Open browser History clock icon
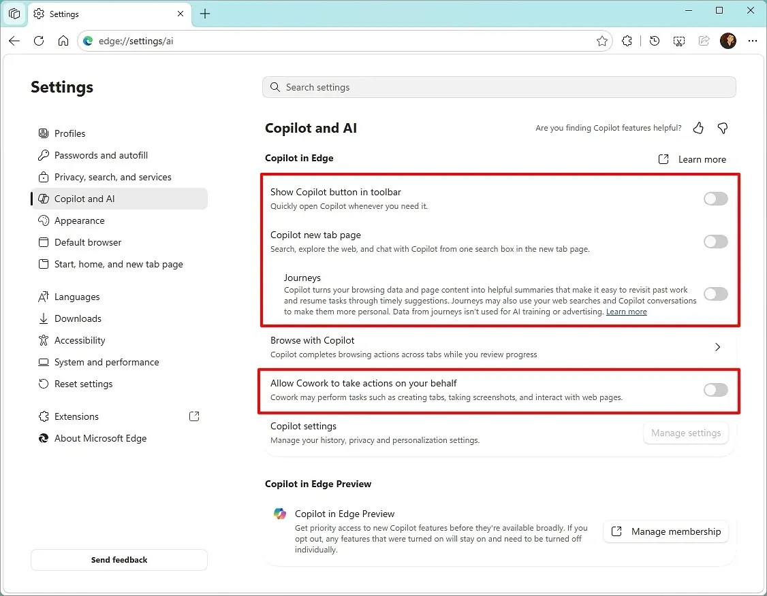 click(655, 41)
